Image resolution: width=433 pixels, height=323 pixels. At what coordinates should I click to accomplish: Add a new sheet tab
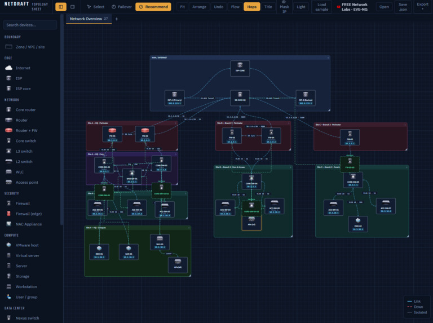(117, 19)
